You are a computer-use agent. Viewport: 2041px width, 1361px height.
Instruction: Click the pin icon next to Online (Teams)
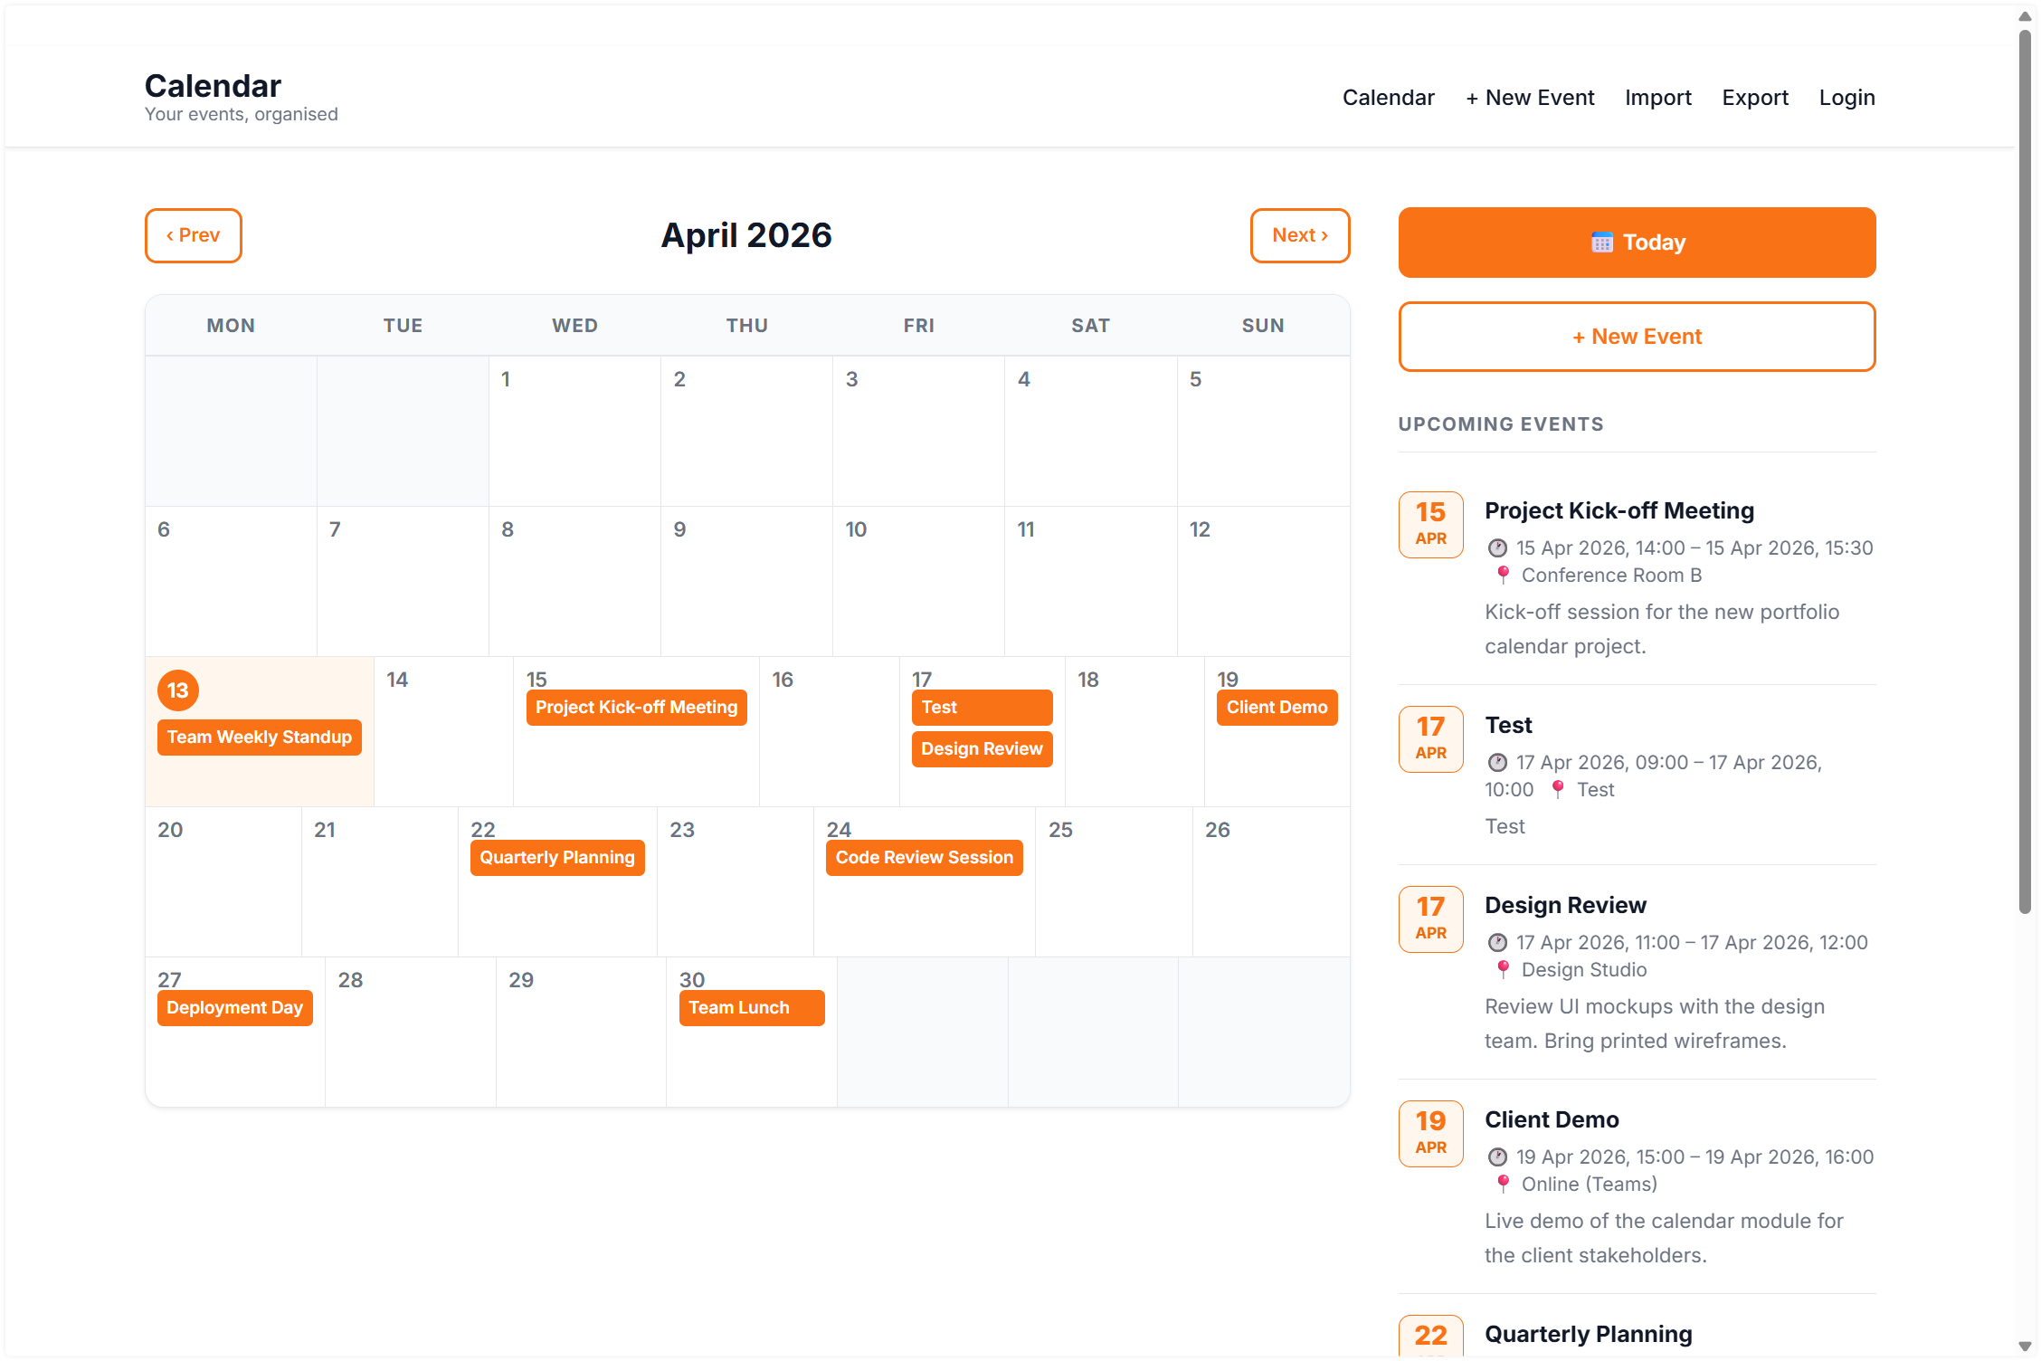tap(1504, 1184)
